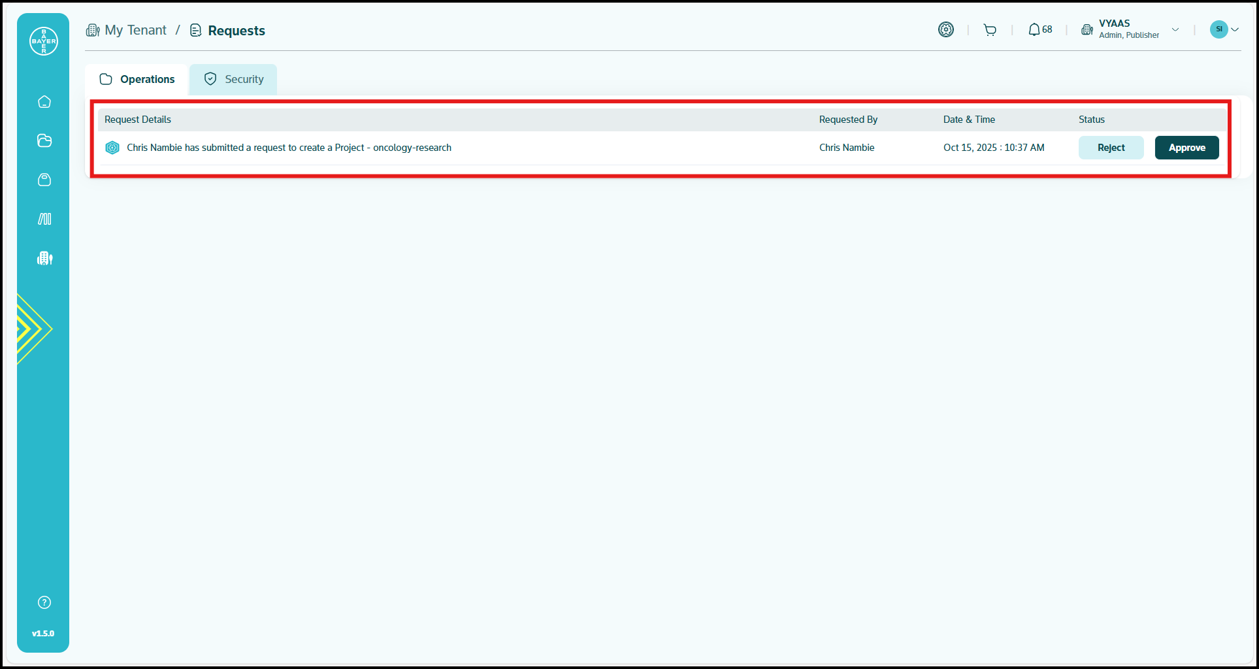Expand the sidebar using the yellow chevron arrows
Screen dimensions: 1259x669
[x=33, y=329]
